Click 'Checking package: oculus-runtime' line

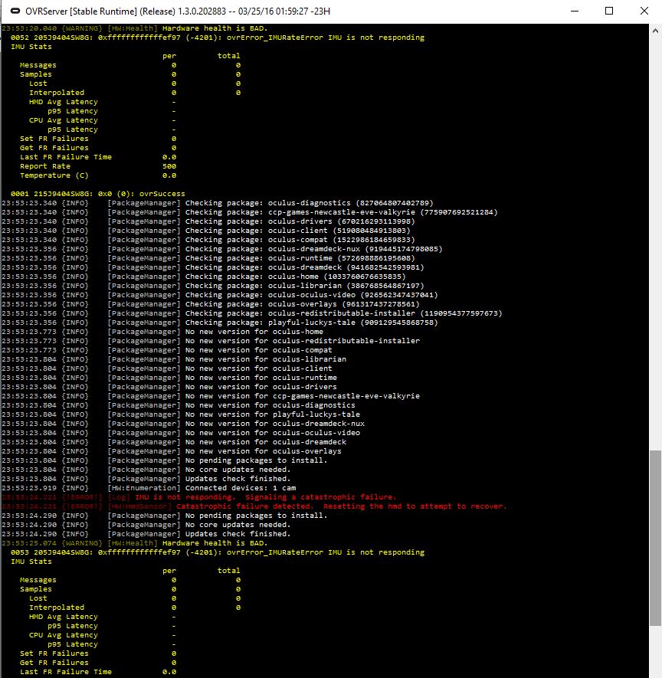[x=208, y=257]
